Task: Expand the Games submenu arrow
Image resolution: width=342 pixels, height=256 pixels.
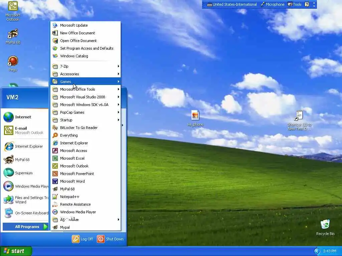Action: [x=119, y=82]
